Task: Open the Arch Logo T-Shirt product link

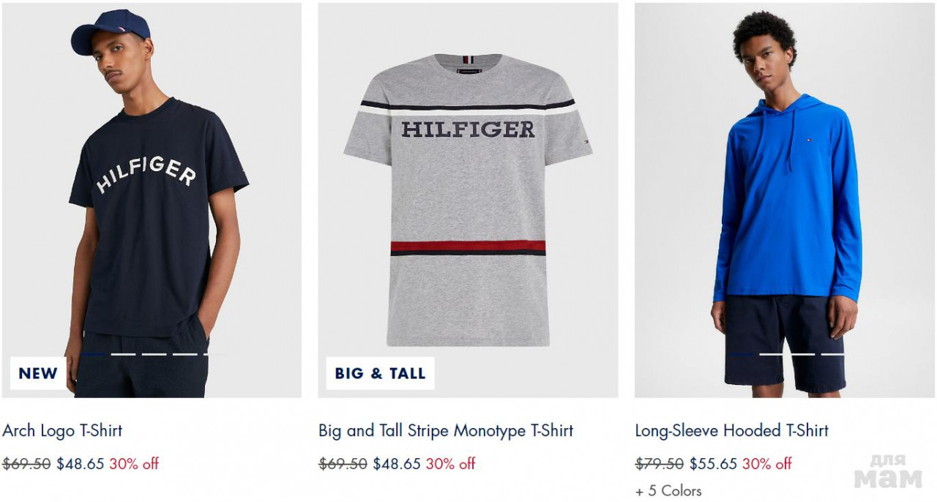Action: [x=62, y=430]
